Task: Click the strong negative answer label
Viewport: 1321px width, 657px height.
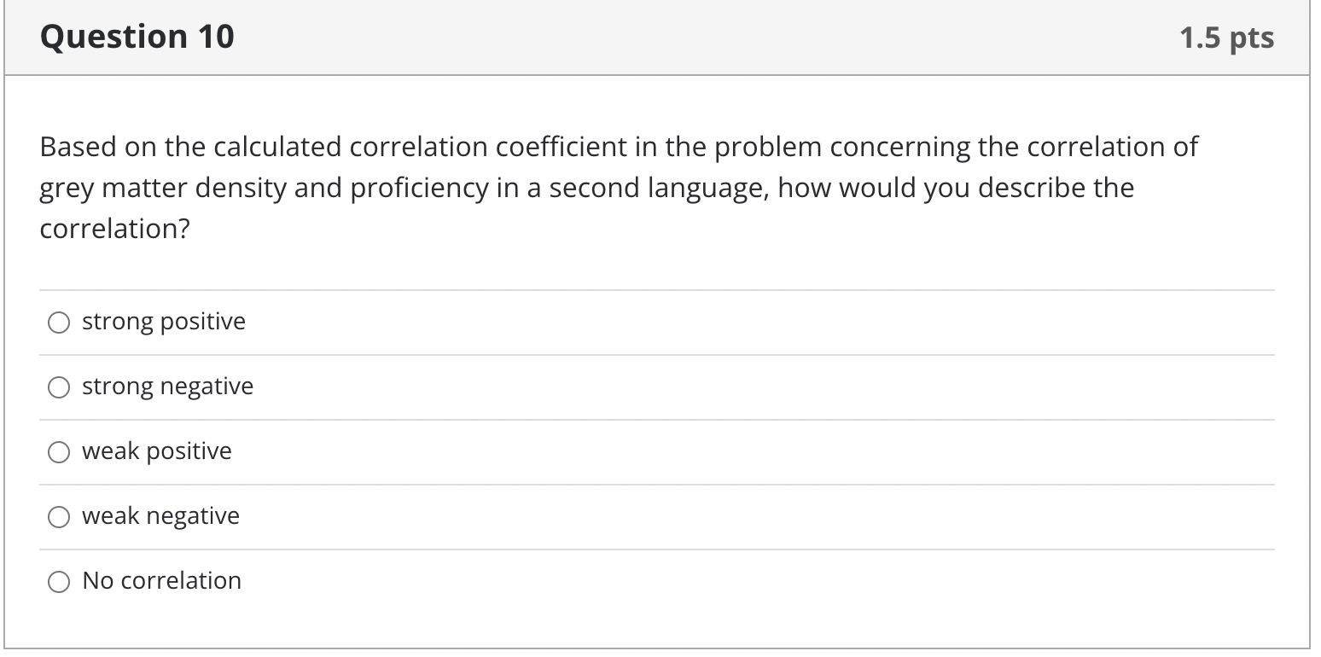Action: [167, 387]
